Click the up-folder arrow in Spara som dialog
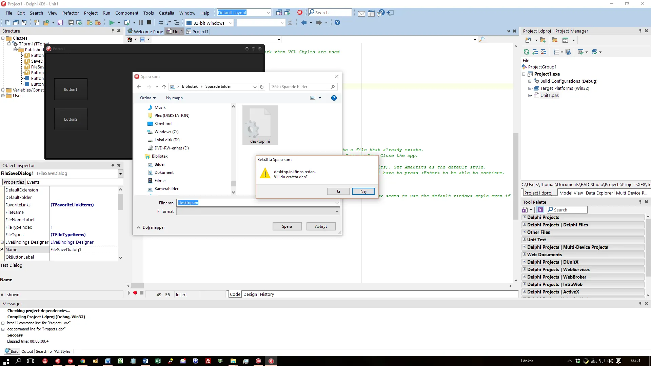Screen dimensions: 651x366 [164, 87]
